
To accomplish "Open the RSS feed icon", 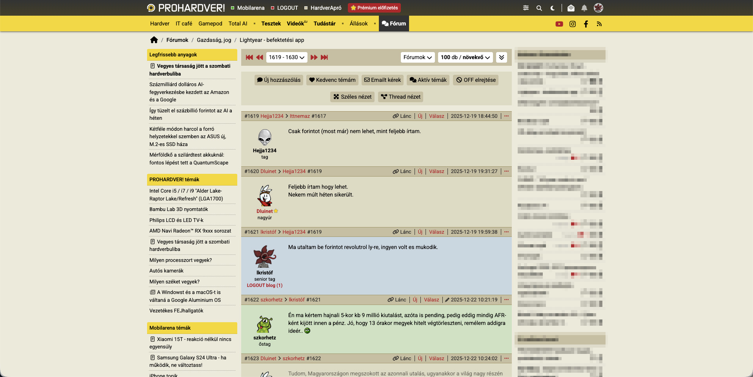I will (599, 24).
